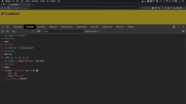Bookmark this page with the star icon
Image resolution: width=186 pixels, height=104 pixels.
tap(139, 8)
